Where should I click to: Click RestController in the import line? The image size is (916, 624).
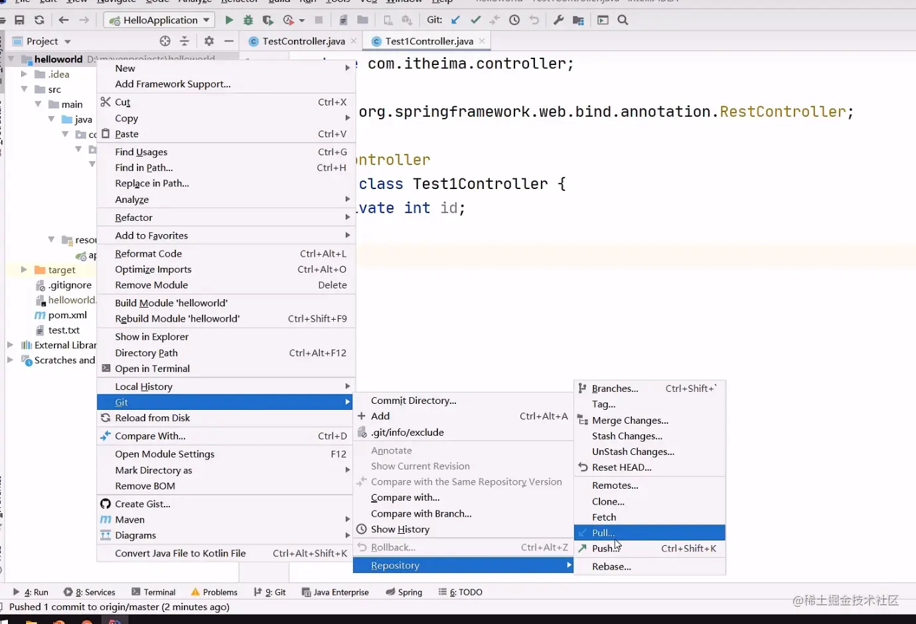point(783,111)
